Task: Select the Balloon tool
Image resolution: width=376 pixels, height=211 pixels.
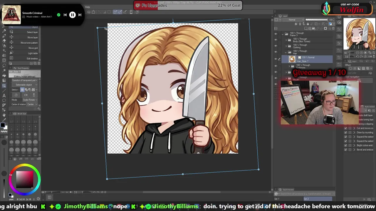Action: coord(4,101)
